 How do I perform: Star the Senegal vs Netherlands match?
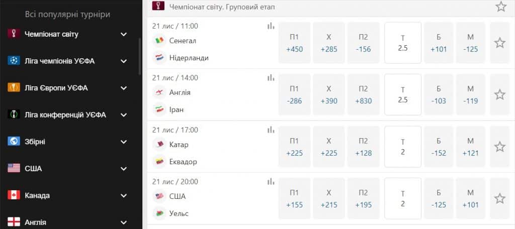[x=499, y=43]
